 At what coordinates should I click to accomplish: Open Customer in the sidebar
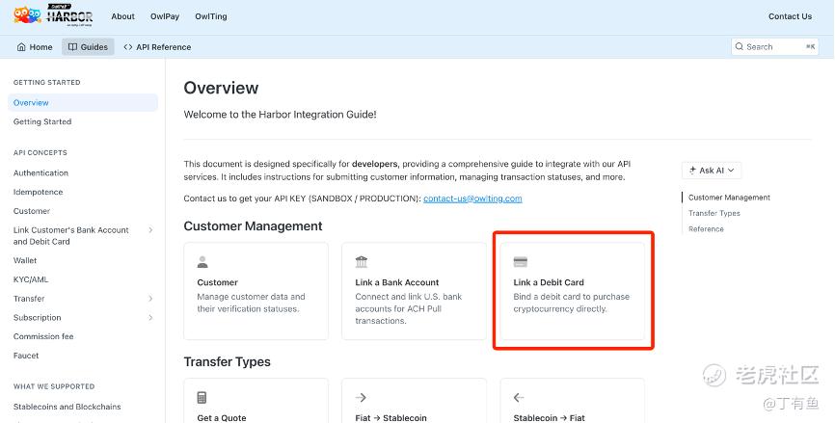click(32, 211)
